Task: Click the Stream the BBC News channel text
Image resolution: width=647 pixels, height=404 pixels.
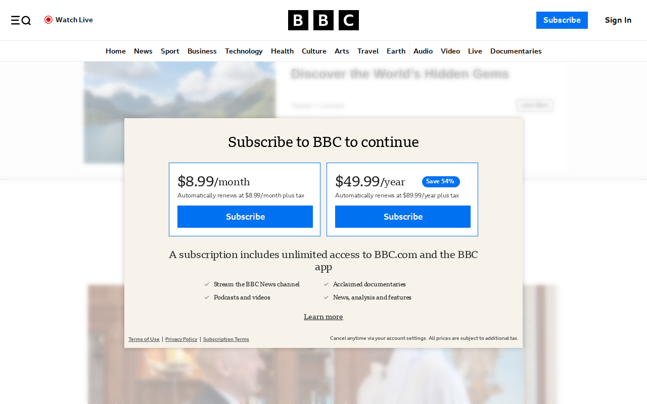Action: pos(257,284)
